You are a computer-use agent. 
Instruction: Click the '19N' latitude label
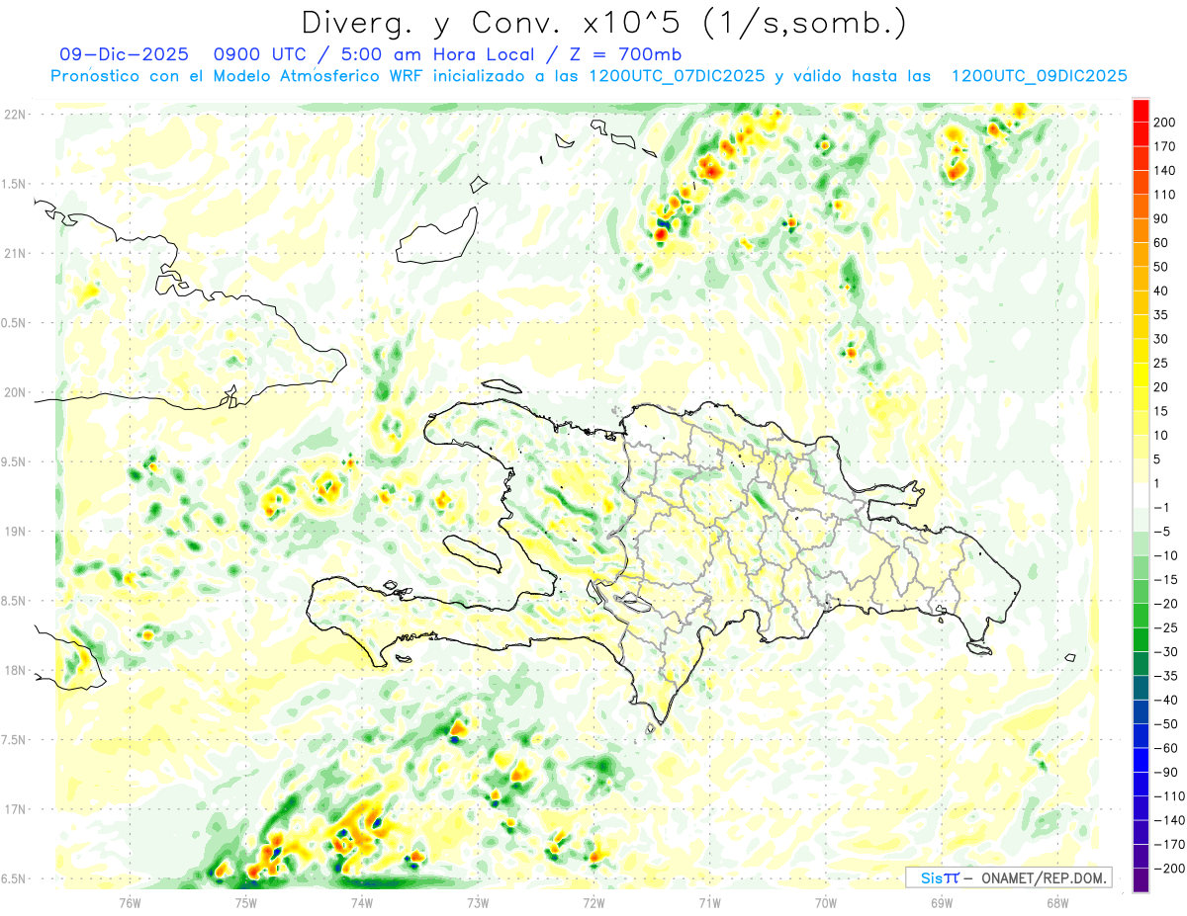(16, 531)
